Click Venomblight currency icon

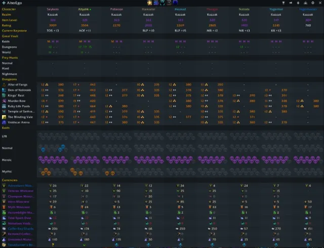pos(4,212)
